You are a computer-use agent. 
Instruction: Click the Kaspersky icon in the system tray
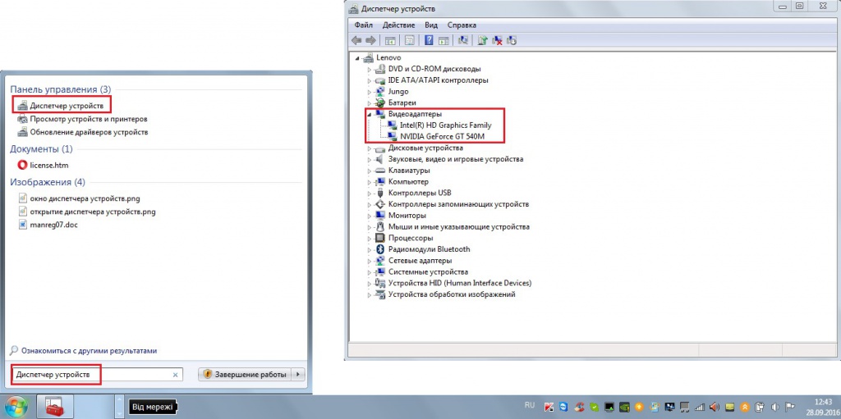pos(549,407)
